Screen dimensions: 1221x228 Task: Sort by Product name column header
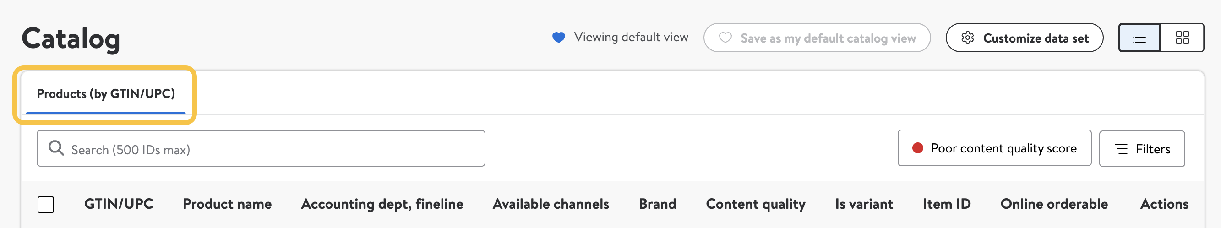click(227, 204)
